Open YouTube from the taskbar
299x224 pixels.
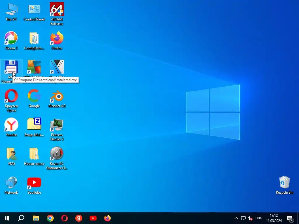[93, 218]
